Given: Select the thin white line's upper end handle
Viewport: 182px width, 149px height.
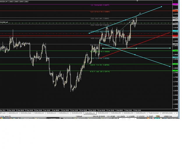Looking at the screenshot, I should tap(140, 13).
